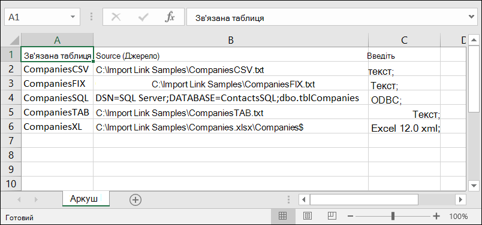Click the Select All corner triangle
Image resolution: width=482 pixels, height=225 pixels.
(10, 41)
